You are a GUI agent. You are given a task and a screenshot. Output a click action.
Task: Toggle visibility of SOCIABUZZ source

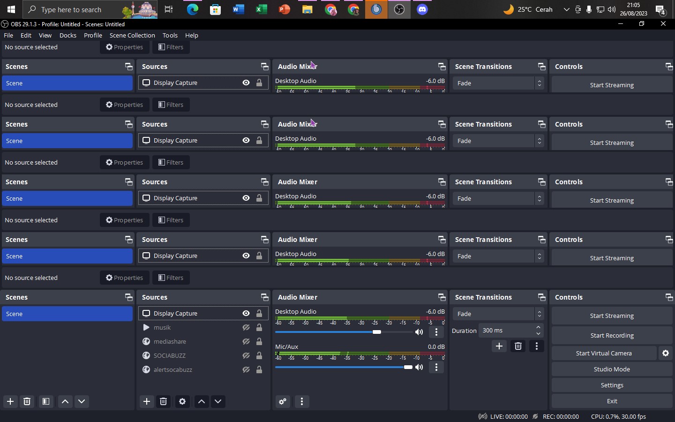[246, 355]
